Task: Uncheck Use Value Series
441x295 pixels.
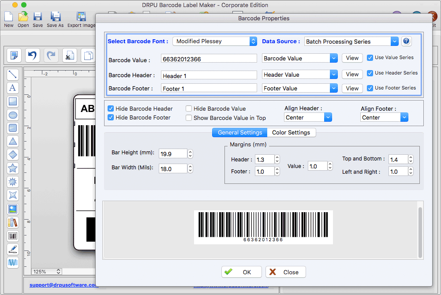Action: pyautogui.click(x=370, y=57)
